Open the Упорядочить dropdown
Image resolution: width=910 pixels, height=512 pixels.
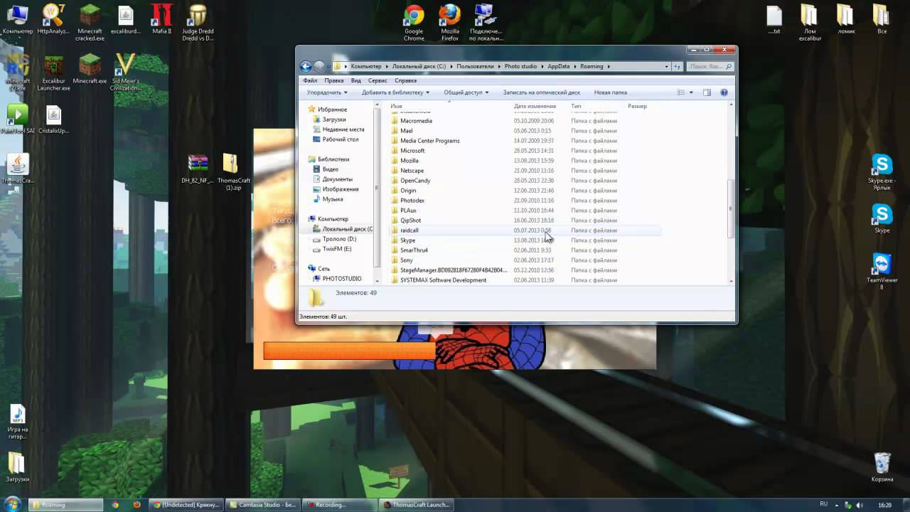coord(327,92)
